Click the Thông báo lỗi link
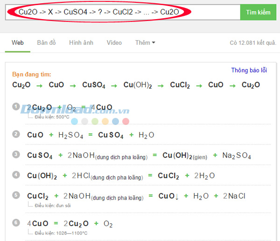 pos(249,70)
